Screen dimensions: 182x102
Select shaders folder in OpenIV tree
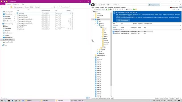103,48
